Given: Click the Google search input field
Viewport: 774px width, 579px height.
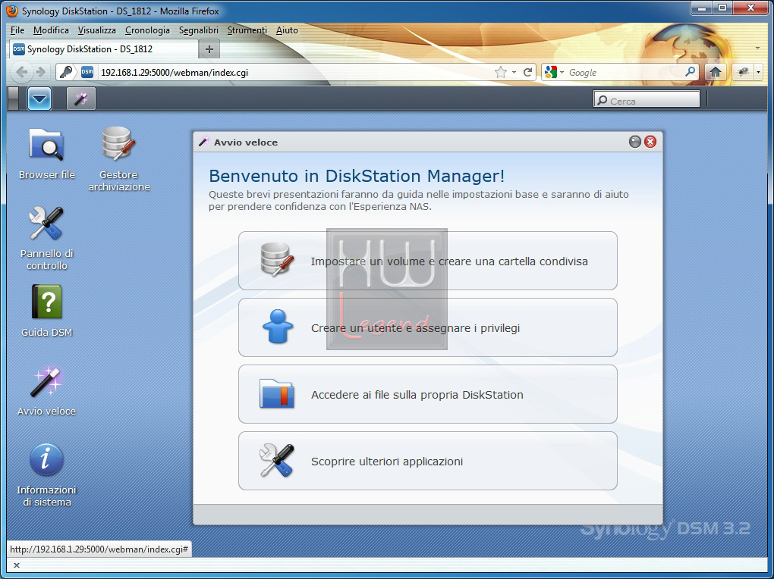Looking at the screenshot, I should (625, 73).
